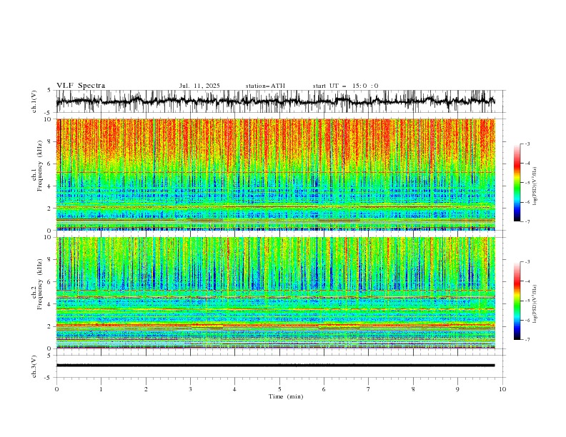Viewport: 566px width, 437px height.
Task: Click the "Time (min)" axis label
Action: coord(286,396)
